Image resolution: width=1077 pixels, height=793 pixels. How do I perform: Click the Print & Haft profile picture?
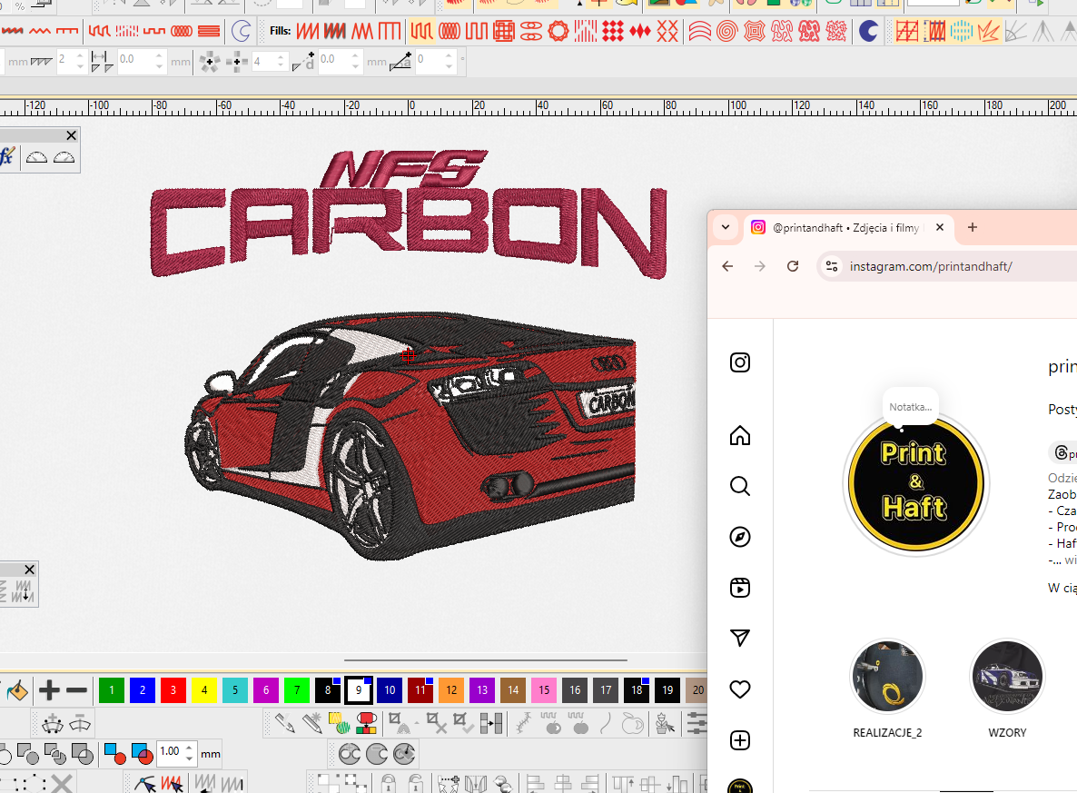click(915, 482)
